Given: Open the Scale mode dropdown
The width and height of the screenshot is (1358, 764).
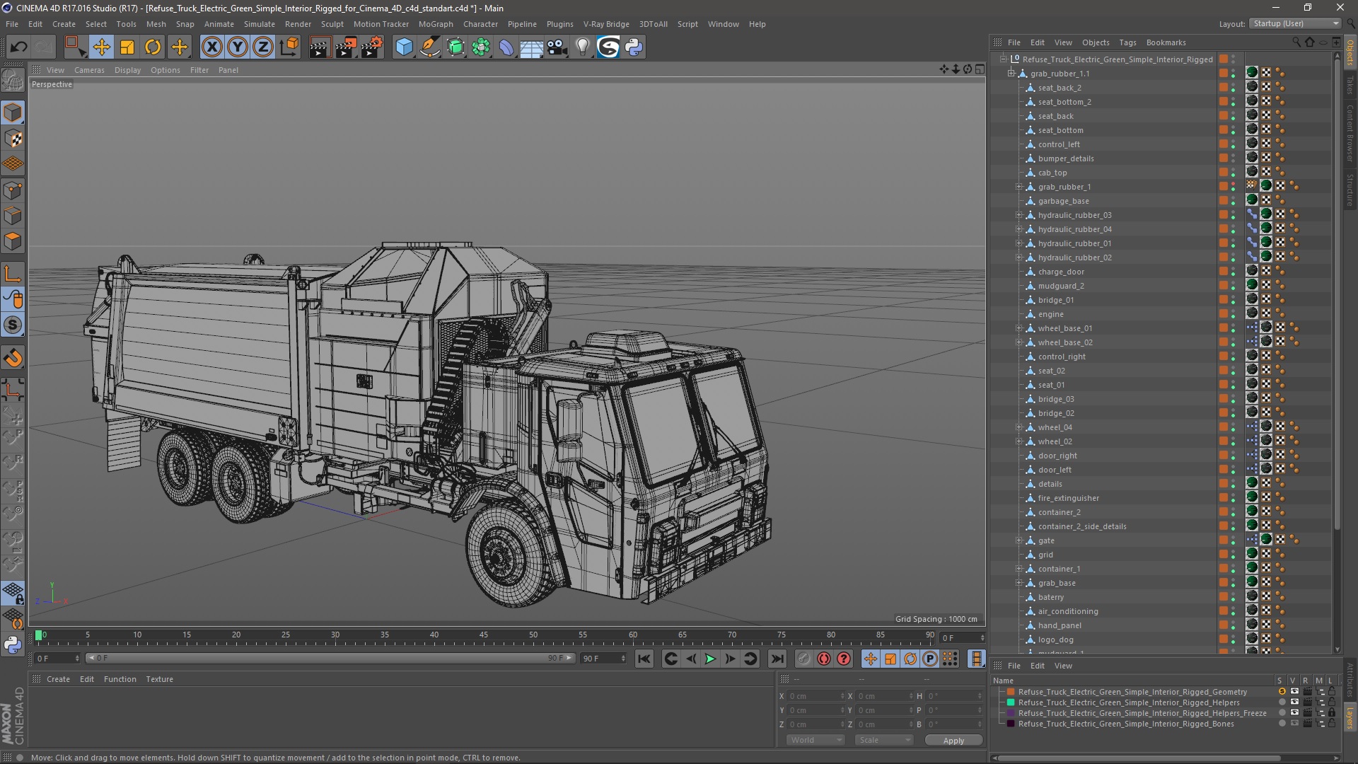Looking at the screenshot, I should click(883, 740).
